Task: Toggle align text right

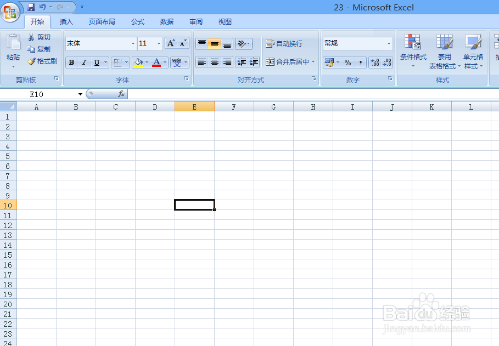Action: click(227, 62)
